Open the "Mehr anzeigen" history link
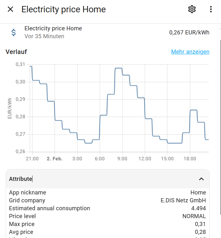This screenshot has height=238, width=221. tap(190, 52)
